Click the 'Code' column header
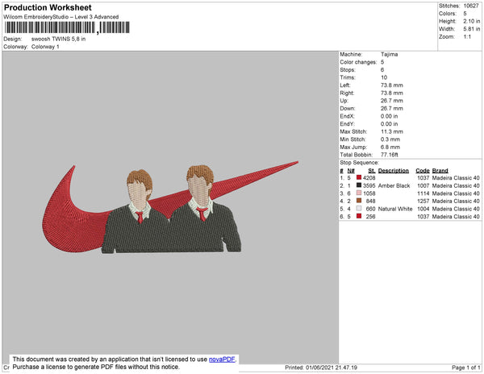Viewport: 484px width, 374px height. click(423, 171)
